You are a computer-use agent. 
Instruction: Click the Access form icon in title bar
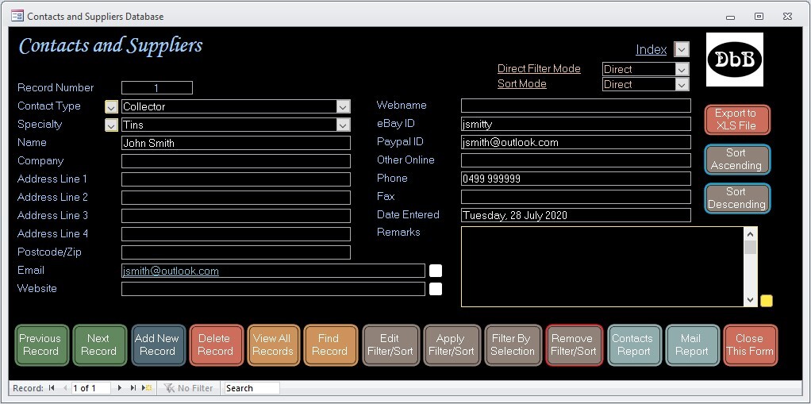click(17, 16)
